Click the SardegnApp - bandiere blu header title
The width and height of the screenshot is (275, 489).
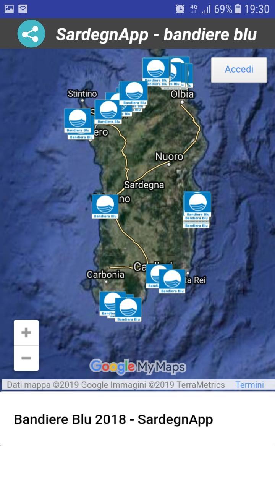tap(156, 34)
